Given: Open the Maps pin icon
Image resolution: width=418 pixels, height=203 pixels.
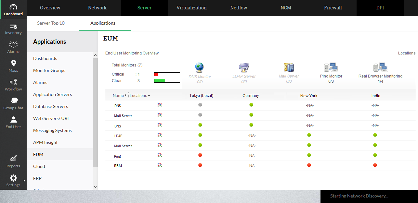Looking at the screenshot, I should pyautogui.click(x=13, y=63).
